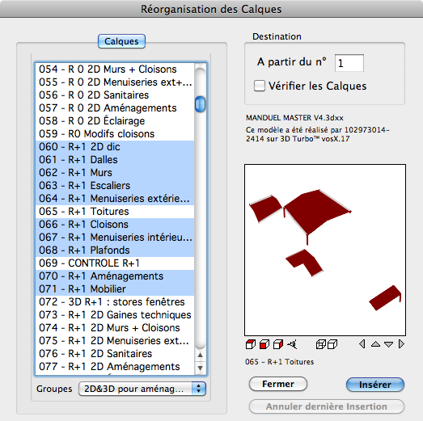This screenshot has height=421, width=423.
Task: Select layer 069 - CONTROLE R+1
Action: pyautogui.click(x=115, y=263)
